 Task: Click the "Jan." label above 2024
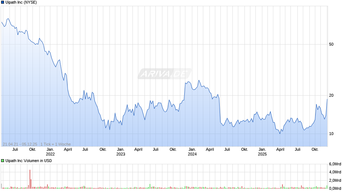click(x=192, y=150)
